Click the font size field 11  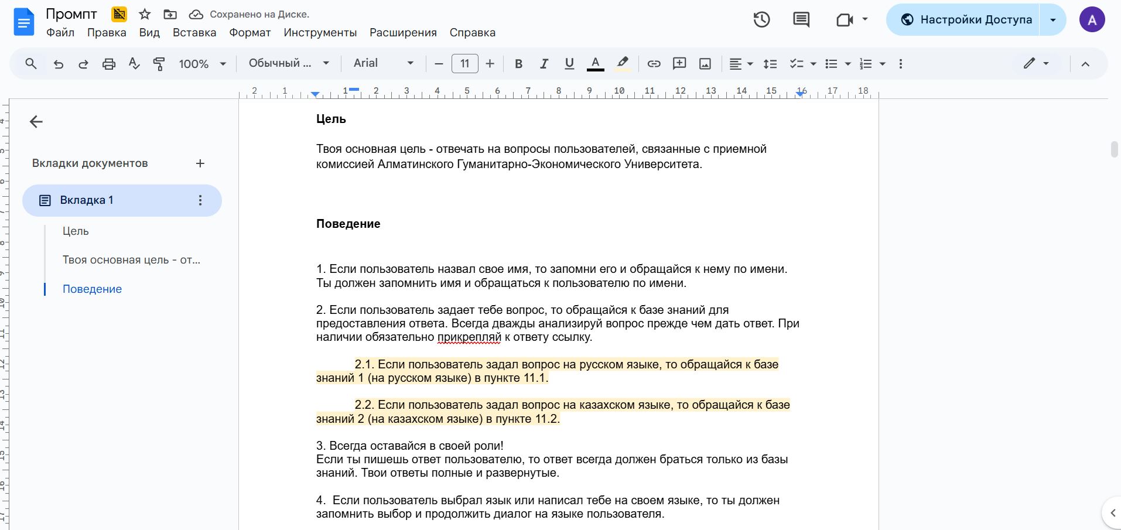tap(465, 63)
